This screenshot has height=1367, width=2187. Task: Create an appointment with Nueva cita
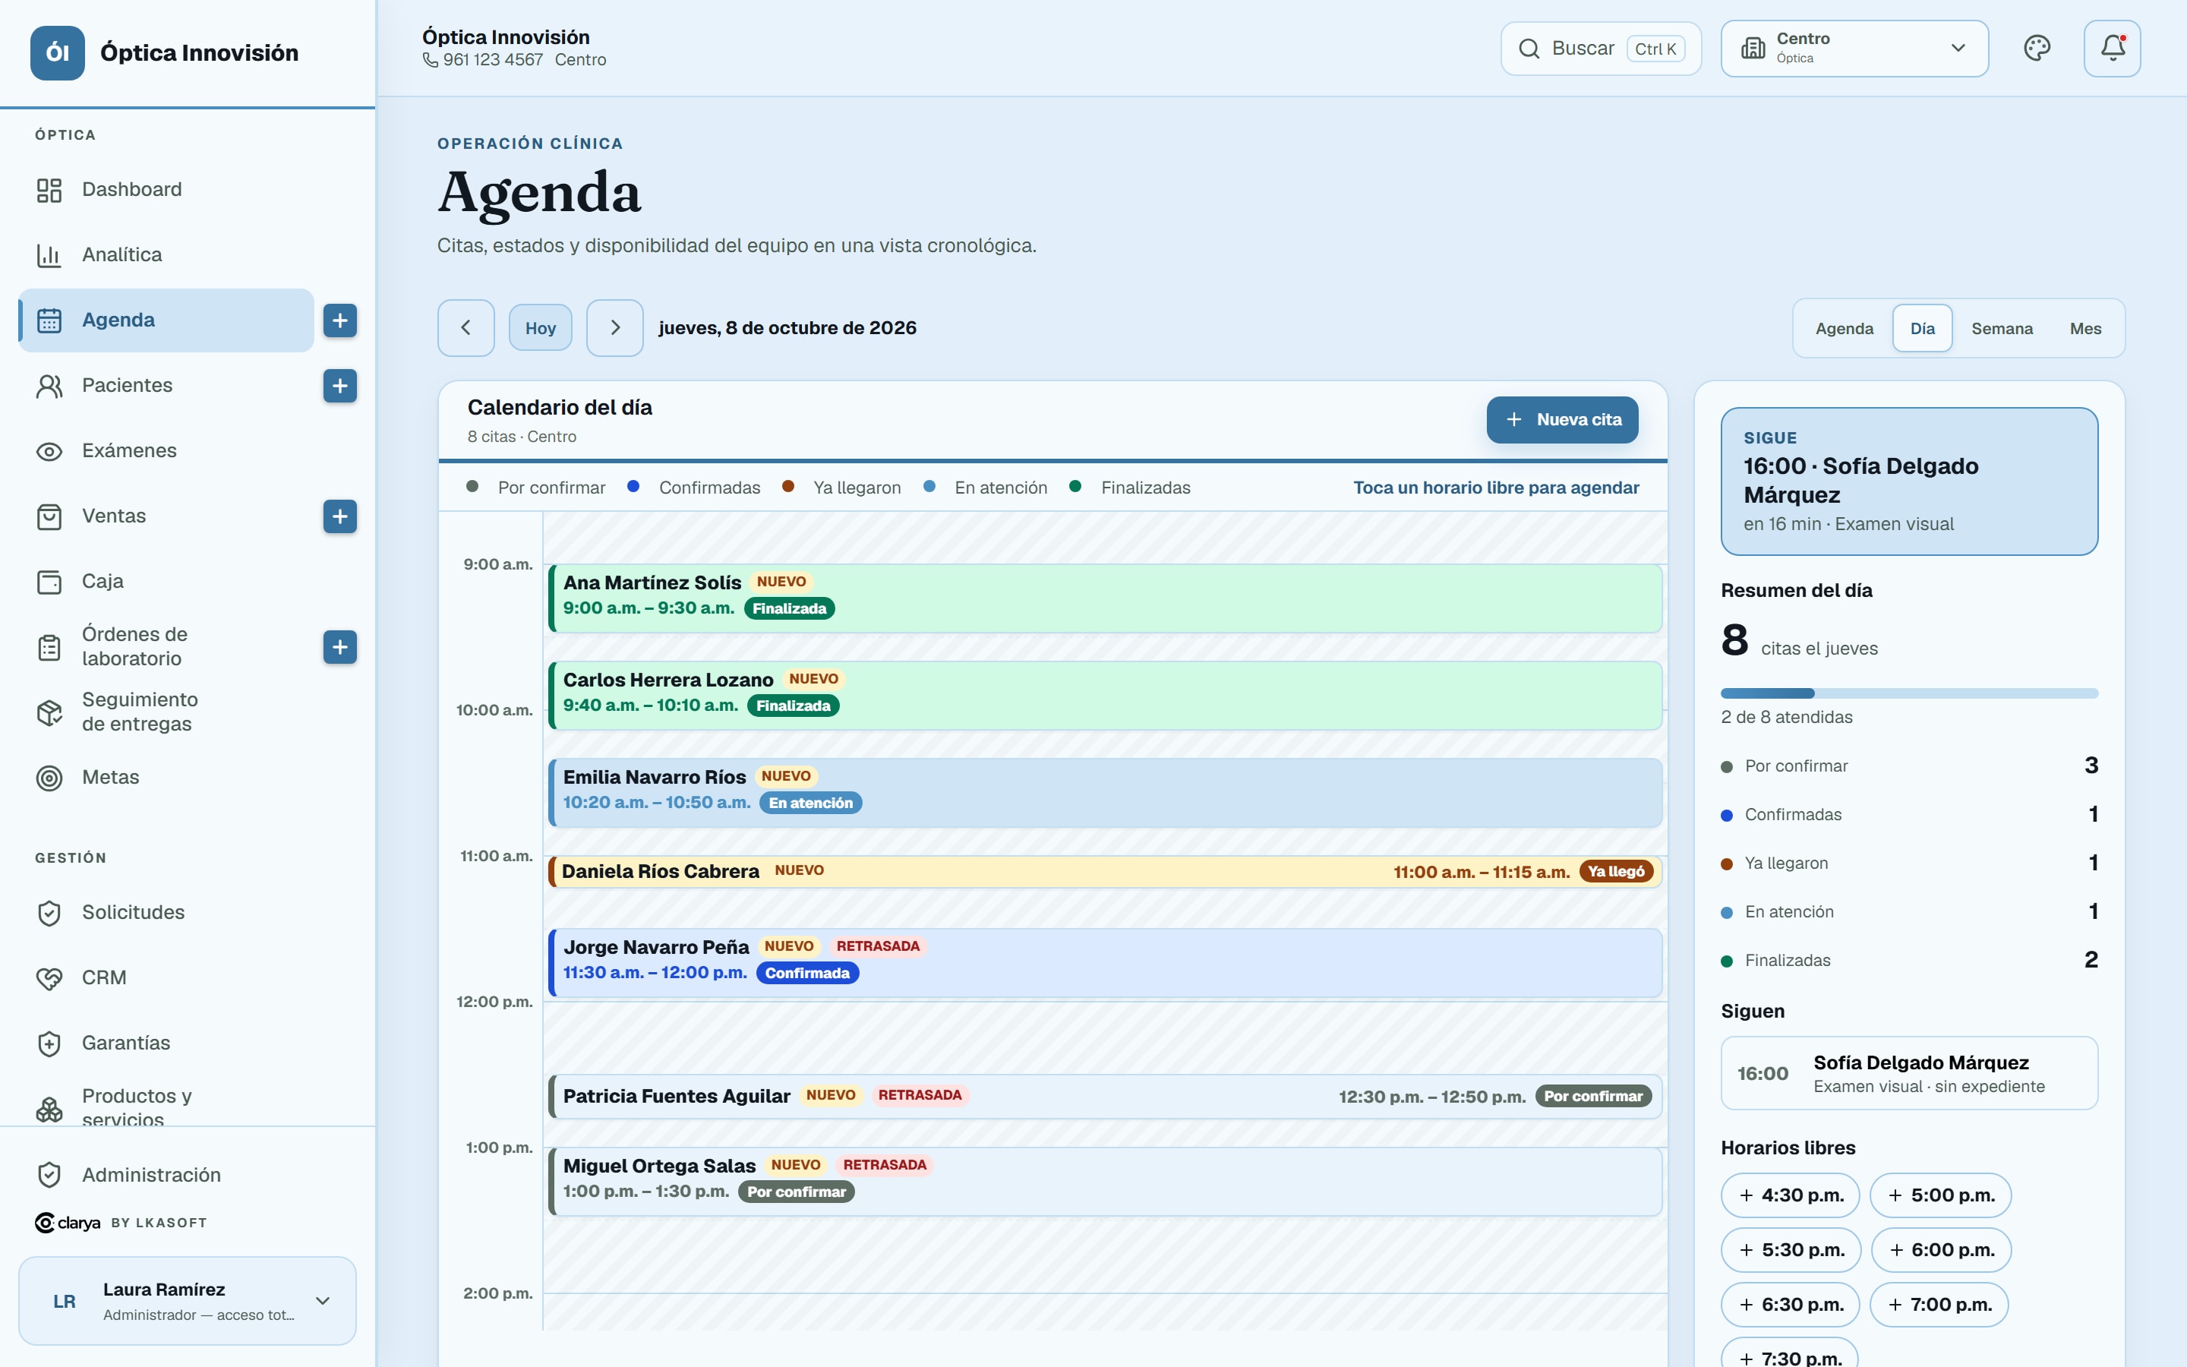pos(1561,419)
